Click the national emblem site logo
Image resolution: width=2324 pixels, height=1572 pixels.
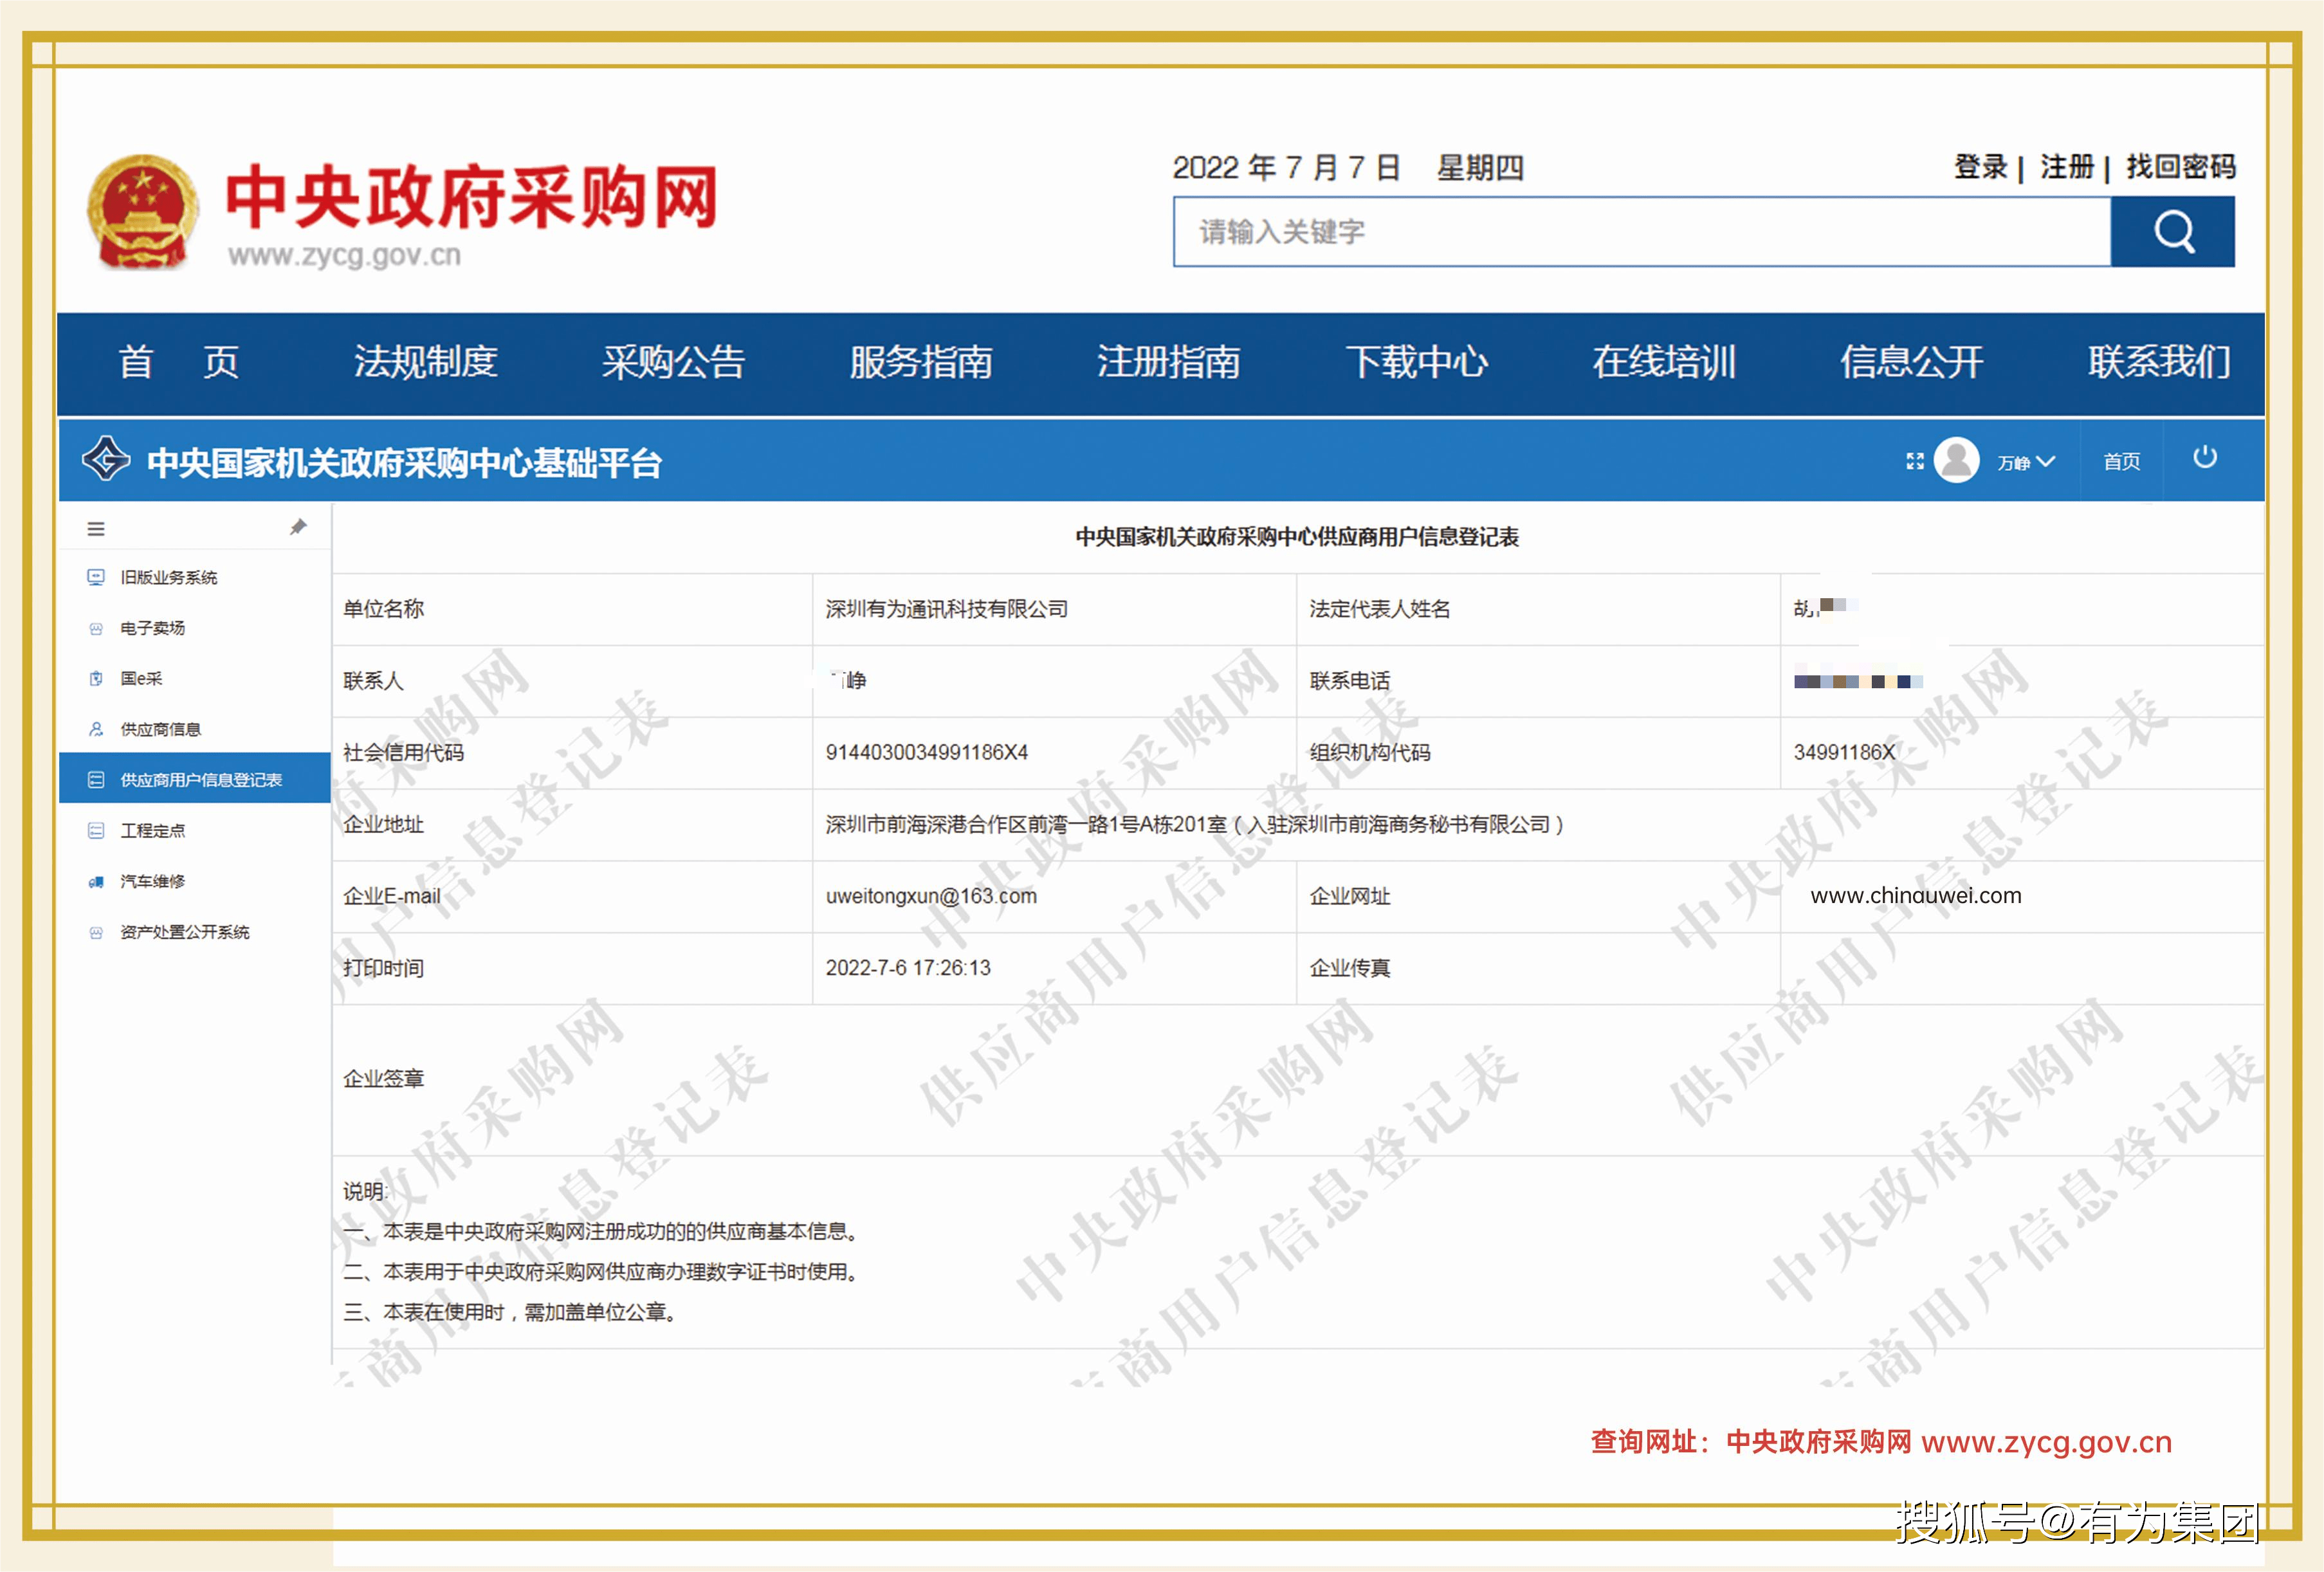pyautogui.click(x=142, y=212)
